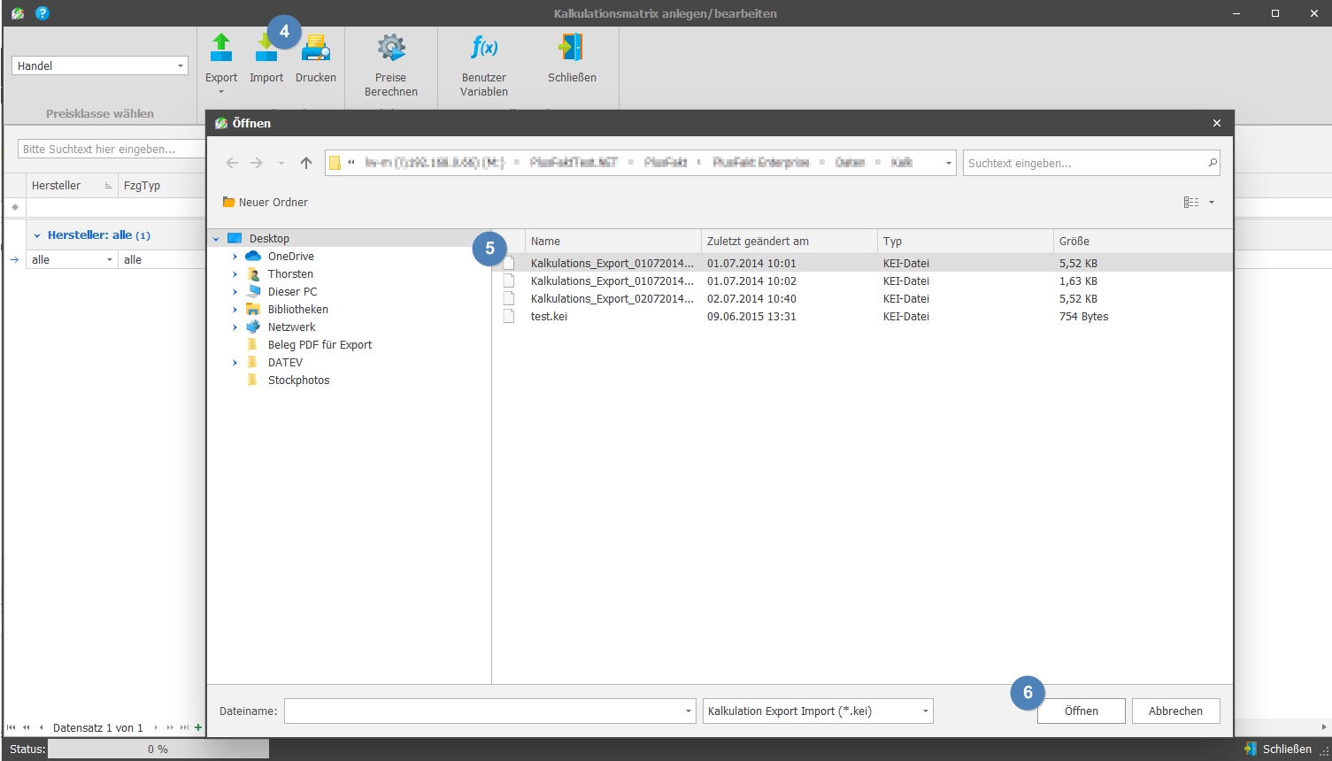Sort by Zuletzt geändert am column

click(x=789, y=241)
